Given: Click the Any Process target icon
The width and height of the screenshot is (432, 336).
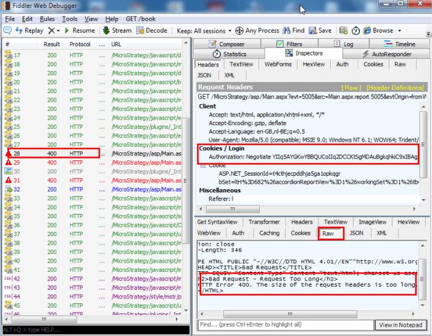Looking at the screenshot, I should click(x=239, y=31).
